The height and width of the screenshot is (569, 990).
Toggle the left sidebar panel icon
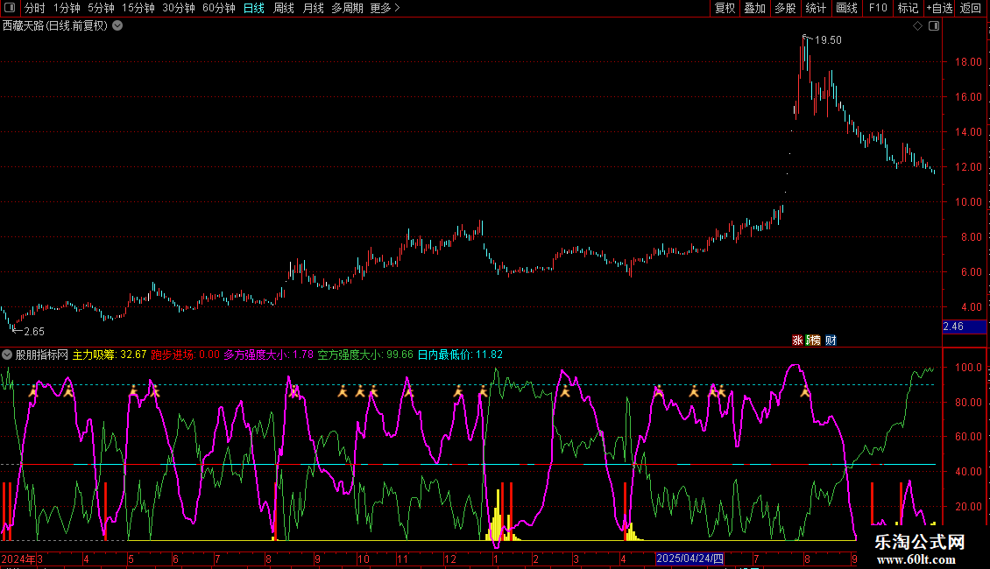point(8,9)
